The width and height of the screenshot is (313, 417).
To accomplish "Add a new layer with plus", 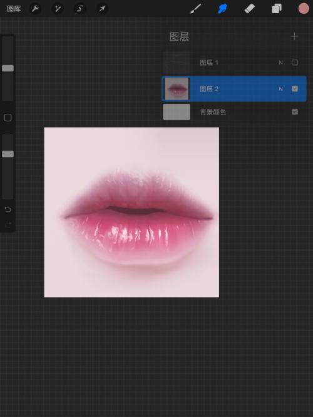I will pyautogui.click(x=294, y=36).
